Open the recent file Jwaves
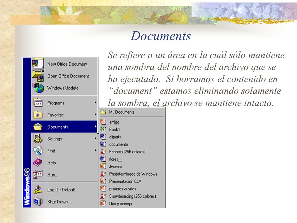This screenshot has width=297, height=223. click(132, 166)
